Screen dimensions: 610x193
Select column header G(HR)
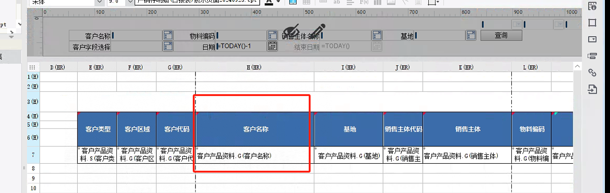[x=176, y=67]
